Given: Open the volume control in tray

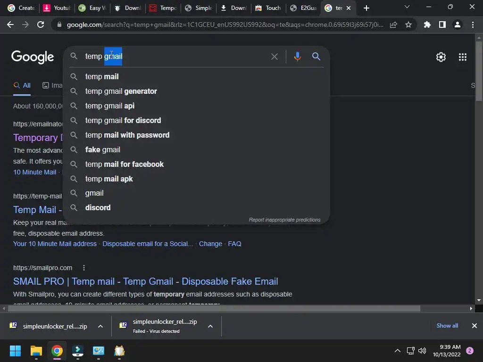Looking at the screenshot, I should click(x=422, y=351).
